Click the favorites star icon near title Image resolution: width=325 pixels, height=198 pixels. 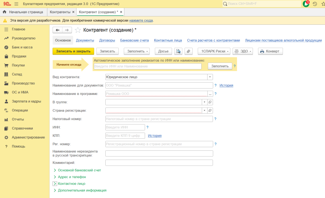tap(77, 30)
